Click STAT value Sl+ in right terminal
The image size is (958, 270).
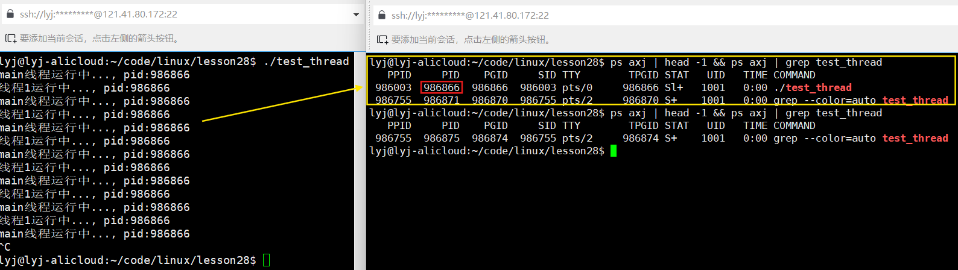pos(674,87)
